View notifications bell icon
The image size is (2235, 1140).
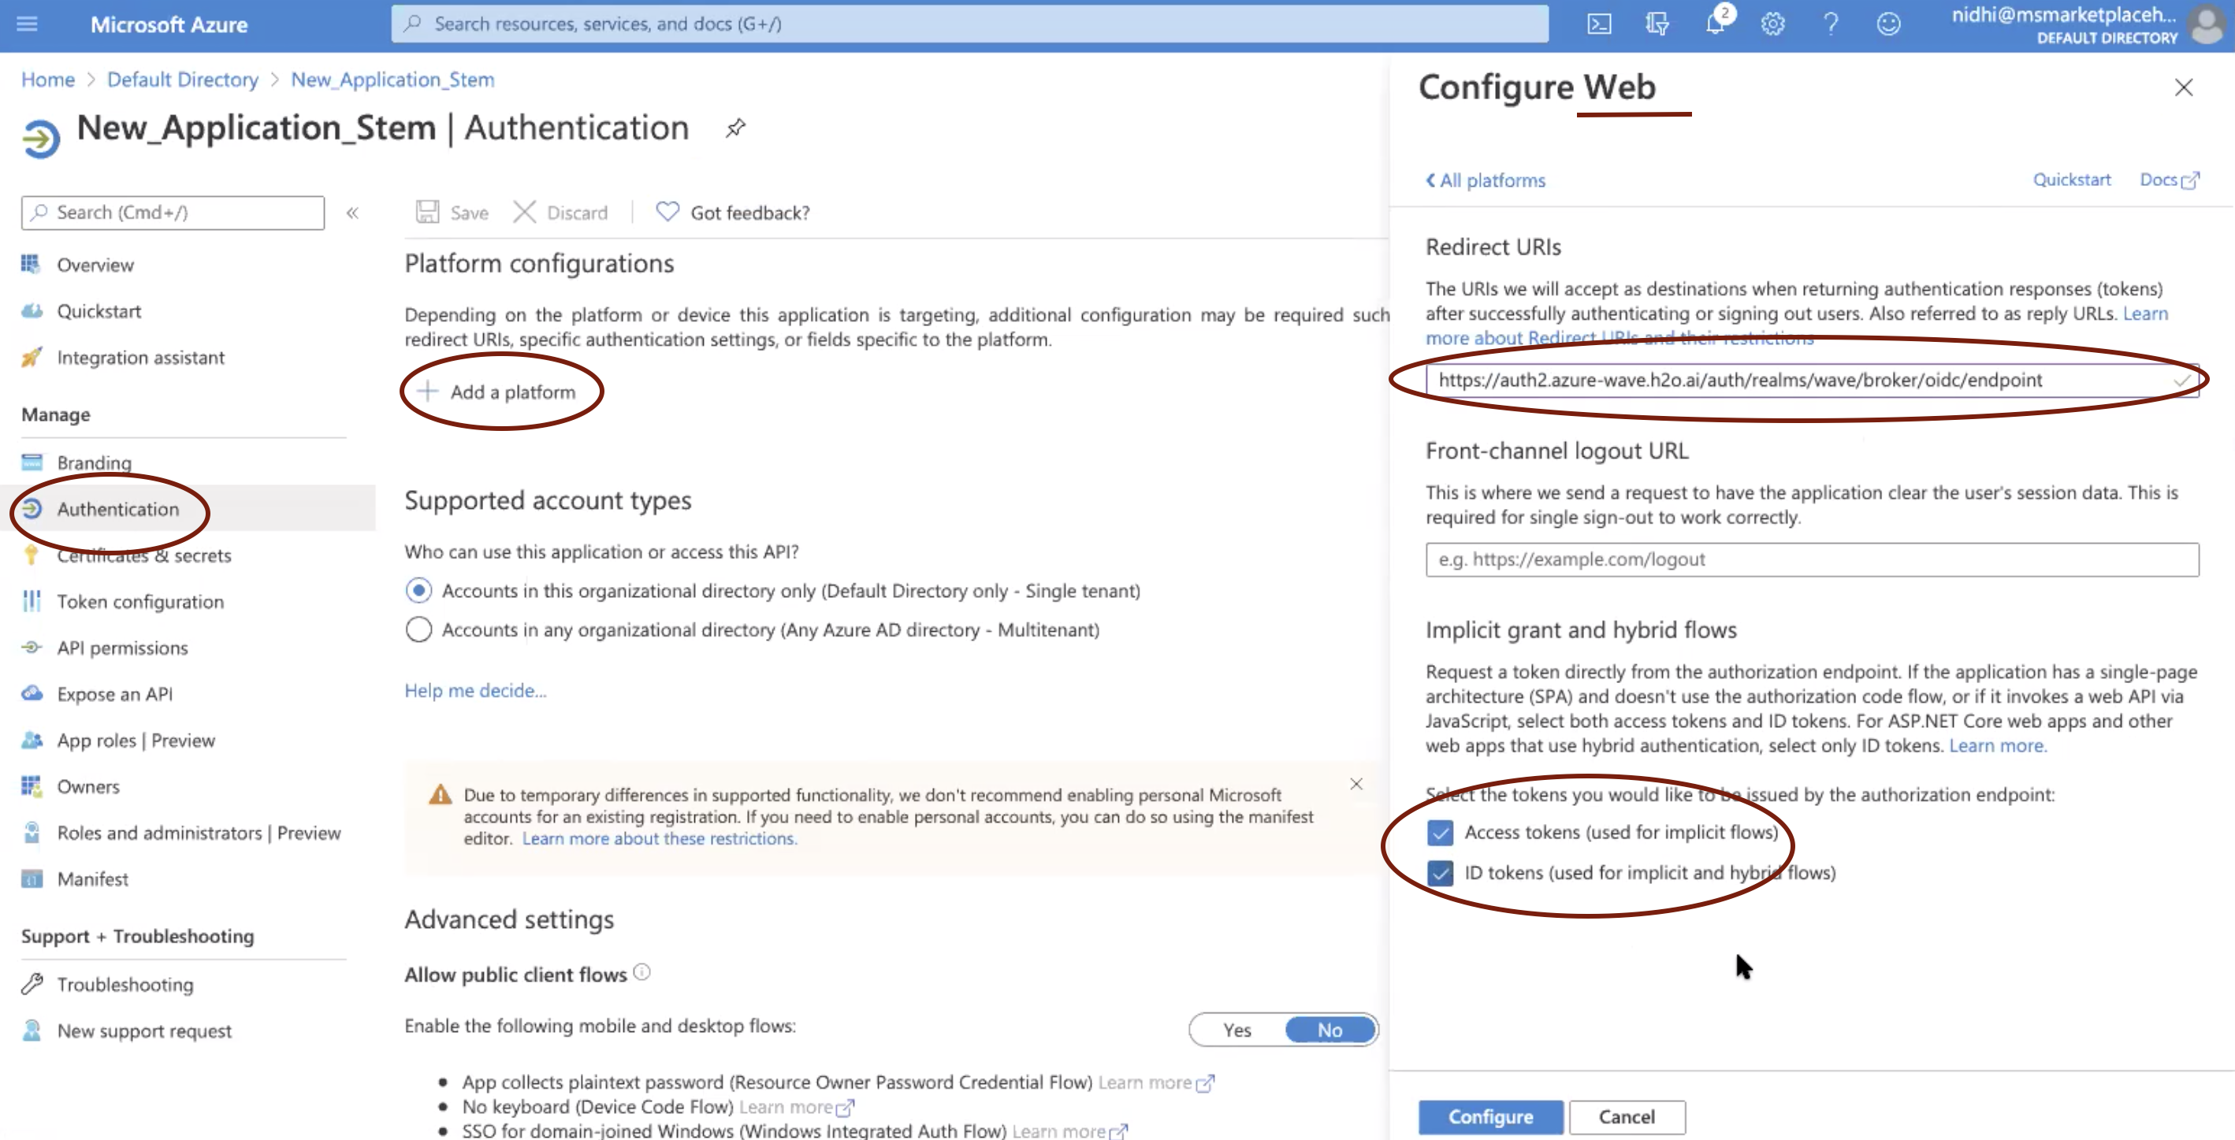1716,24
